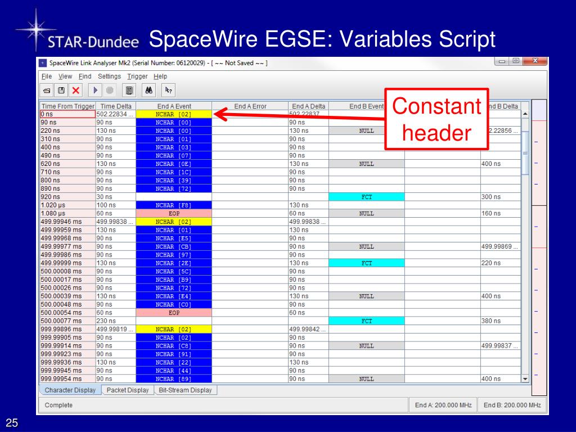Select the FCT cell in the 500.00077 ms row
The width and height of the screenshot is (576, 432).
pos(367,321)
